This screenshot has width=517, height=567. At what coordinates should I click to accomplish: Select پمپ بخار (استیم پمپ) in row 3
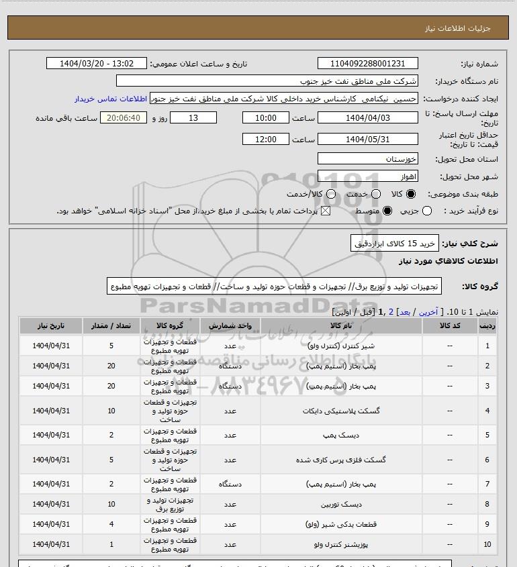(x=341, y=386)
